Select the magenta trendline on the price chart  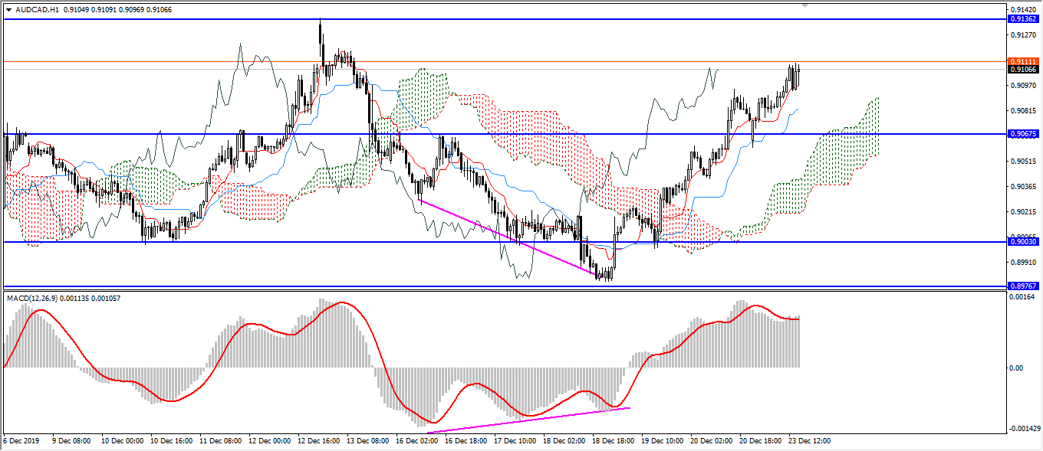pyautogui.click(x=506, y=236)
